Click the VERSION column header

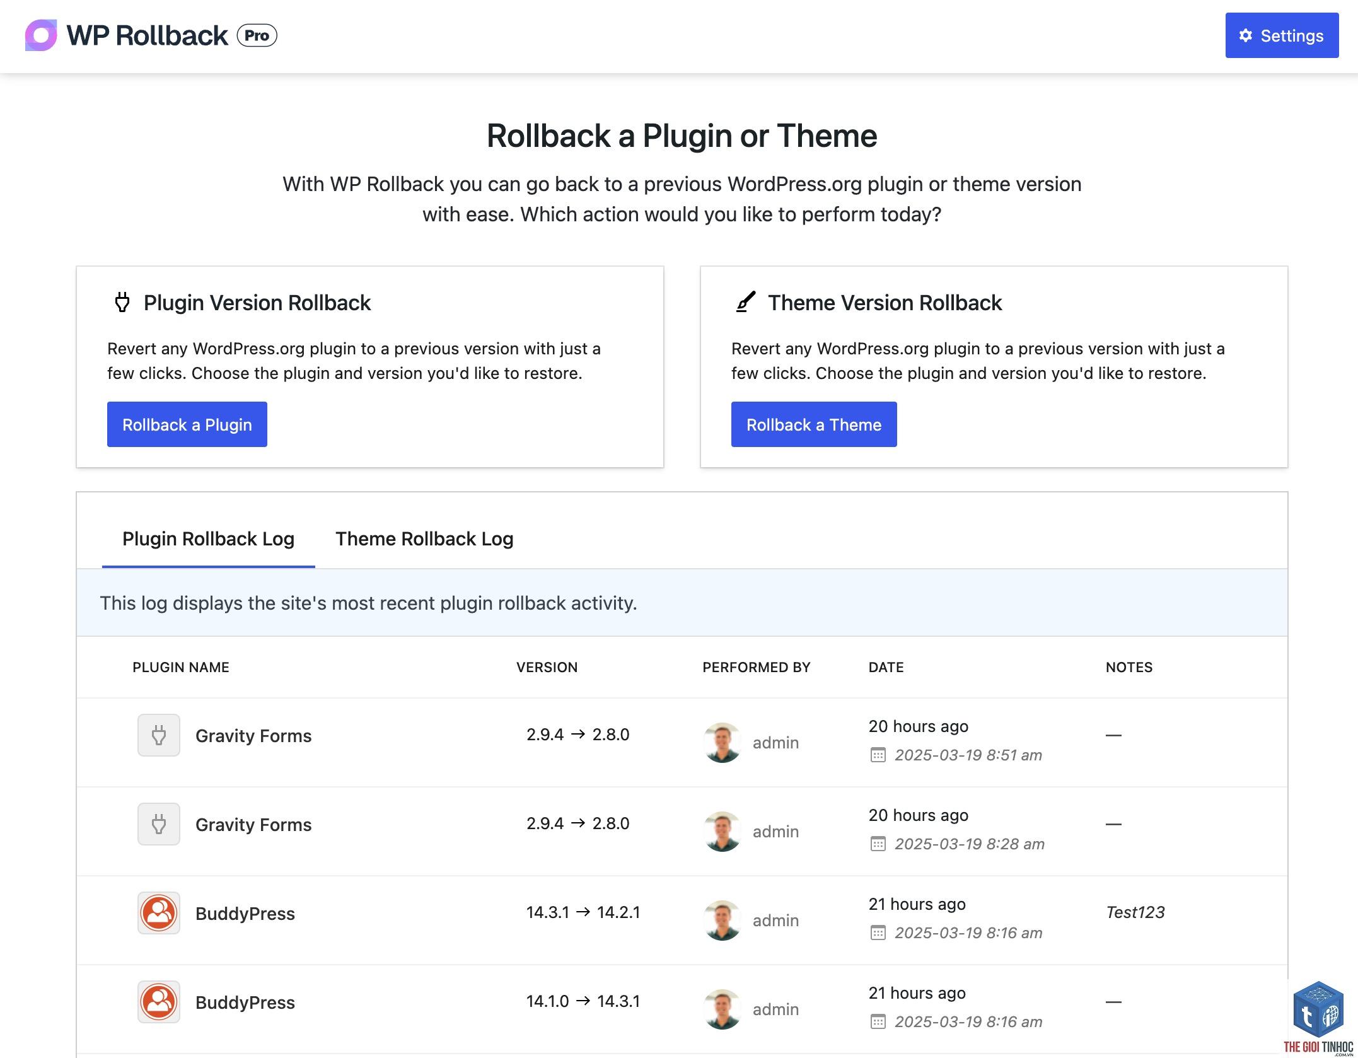547,667
